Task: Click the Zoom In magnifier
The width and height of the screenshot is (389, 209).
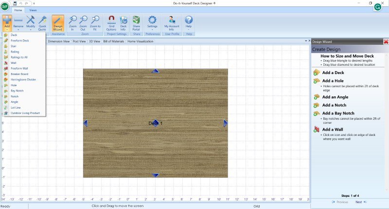Action: (x=73, y=22)
